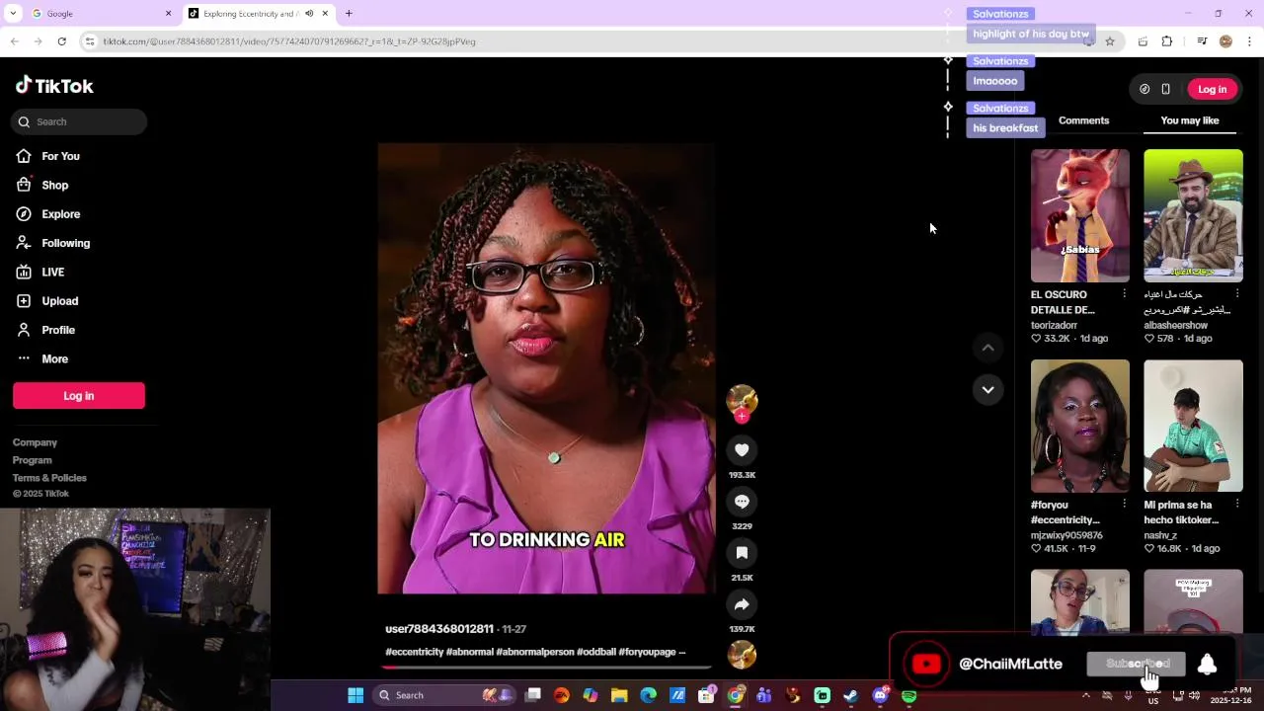Open Spotify from the taskbar
The height and width of the screenshot is (711, 1264).
[908, 695]
